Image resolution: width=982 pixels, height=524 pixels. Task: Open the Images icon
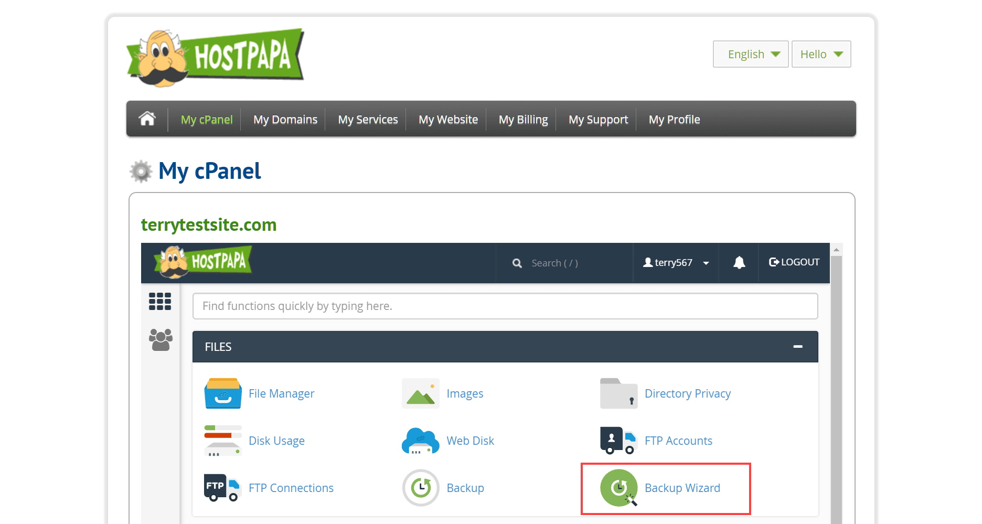pos(421,393)
